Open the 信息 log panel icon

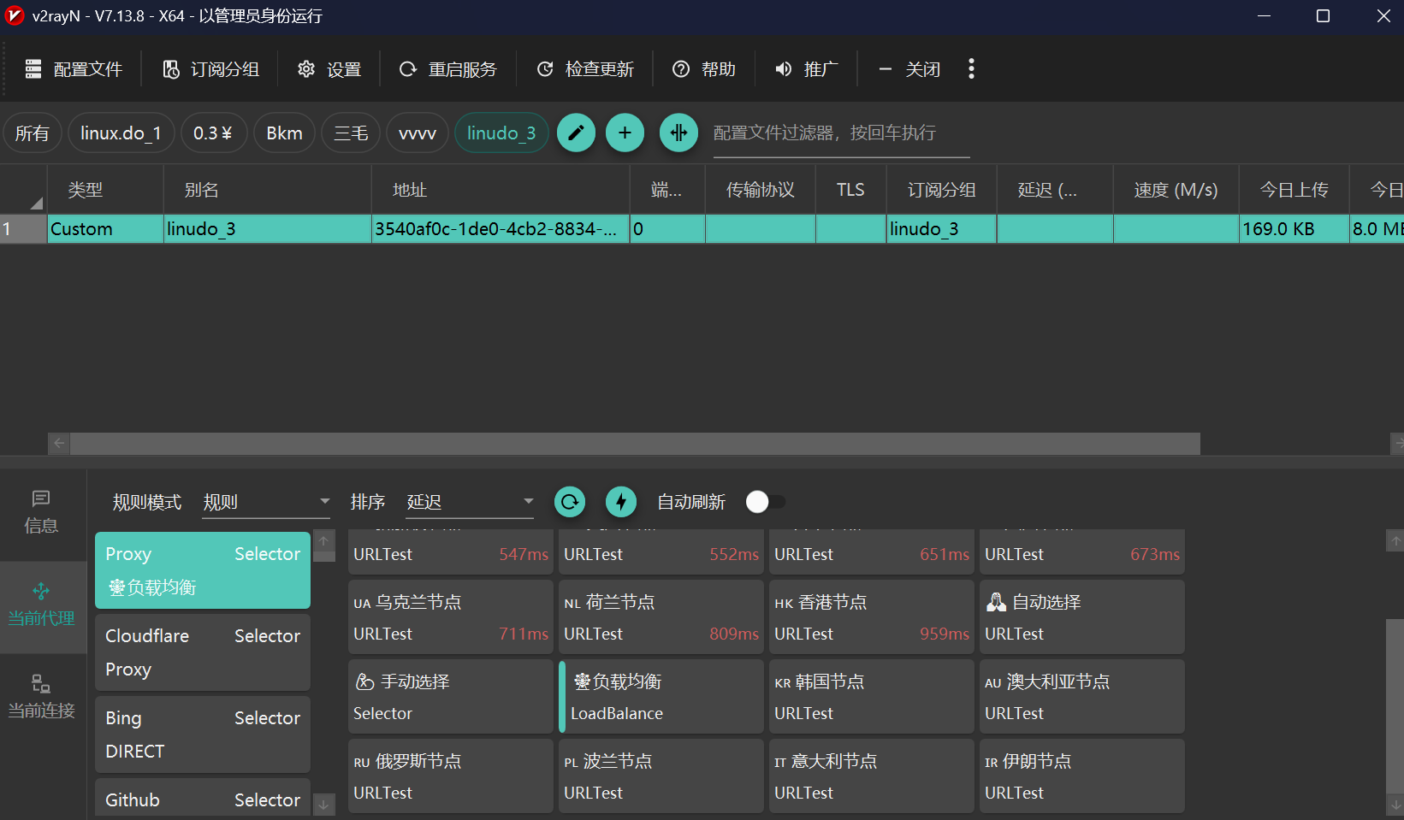[x=41, y=512]
